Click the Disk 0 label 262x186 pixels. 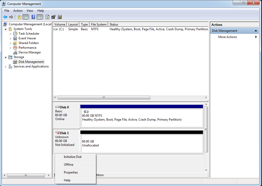click(x=64, y=107)
